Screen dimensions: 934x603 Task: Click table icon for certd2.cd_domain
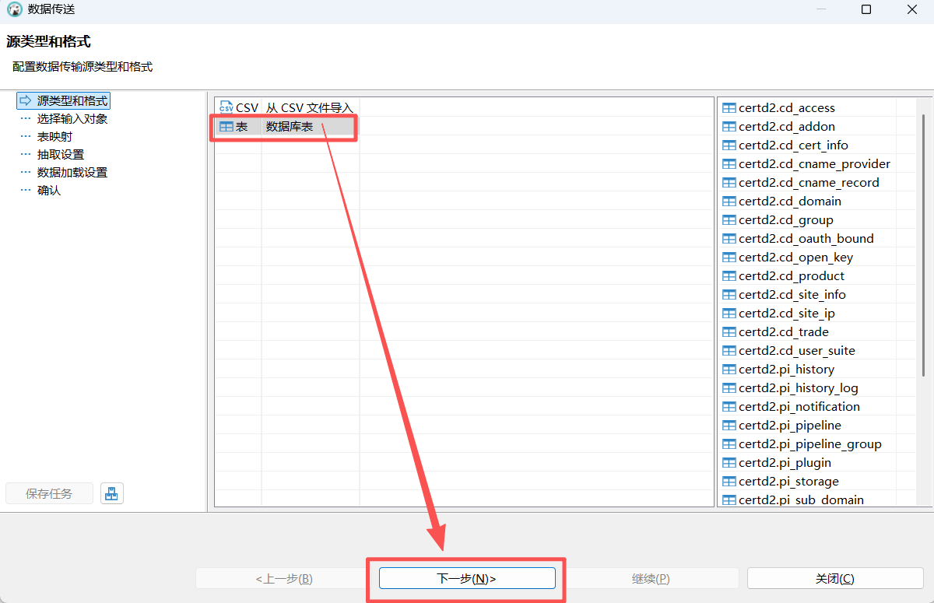click(x=729, y=202)
